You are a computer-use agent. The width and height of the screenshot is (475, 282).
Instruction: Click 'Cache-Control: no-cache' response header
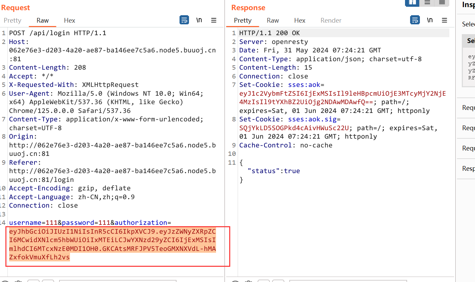click(x=286, y=145)
